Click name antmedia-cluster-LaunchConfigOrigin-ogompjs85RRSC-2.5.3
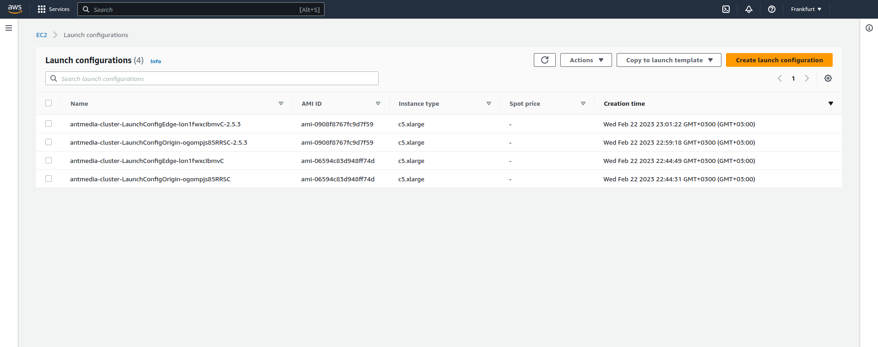The height and width of the screenshot is (347, 878). (x=158, y=142)
